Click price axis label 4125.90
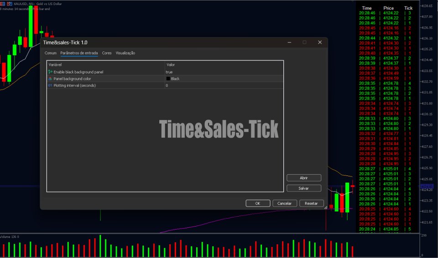The width and height of the screenshot is (438, 258). (x=427, y=168)
